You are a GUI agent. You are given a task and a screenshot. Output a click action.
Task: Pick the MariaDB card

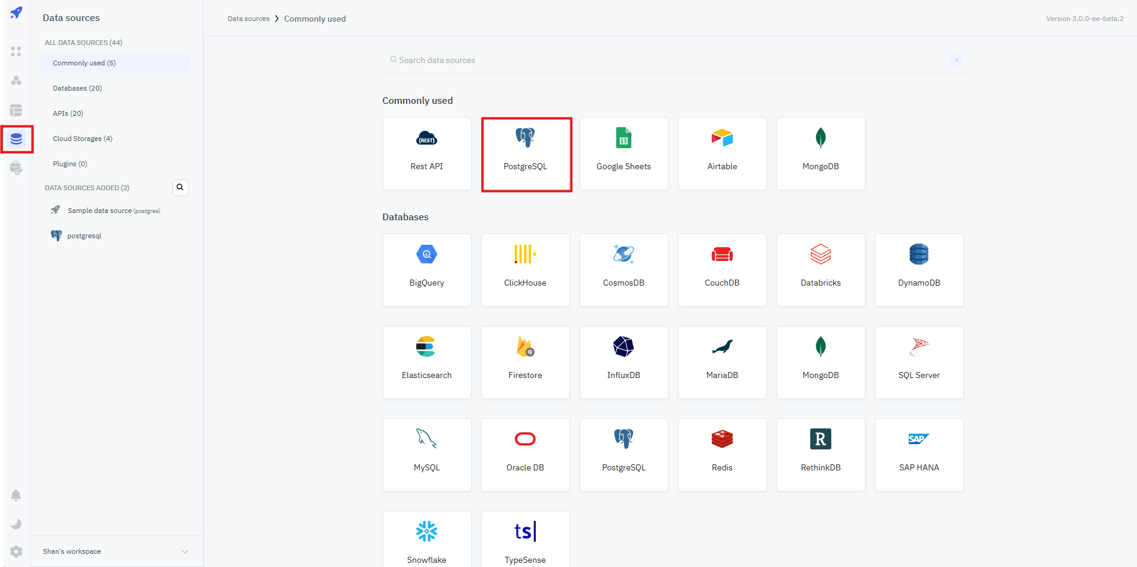(723, 362)
